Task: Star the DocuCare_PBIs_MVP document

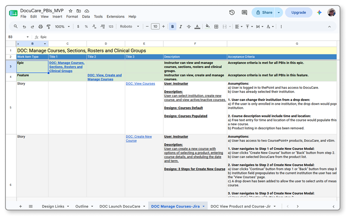Action: (71, 11)
